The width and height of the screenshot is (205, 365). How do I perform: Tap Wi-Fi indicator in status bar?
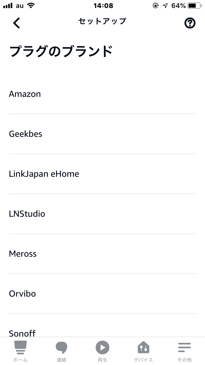pyautogui.click(x=31, y=5)
